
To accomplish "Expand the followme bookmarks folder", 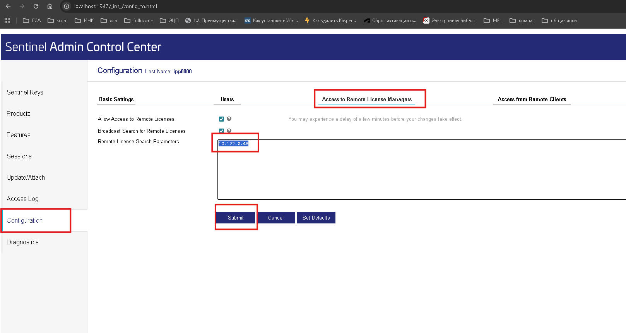I will coord(139,21).
